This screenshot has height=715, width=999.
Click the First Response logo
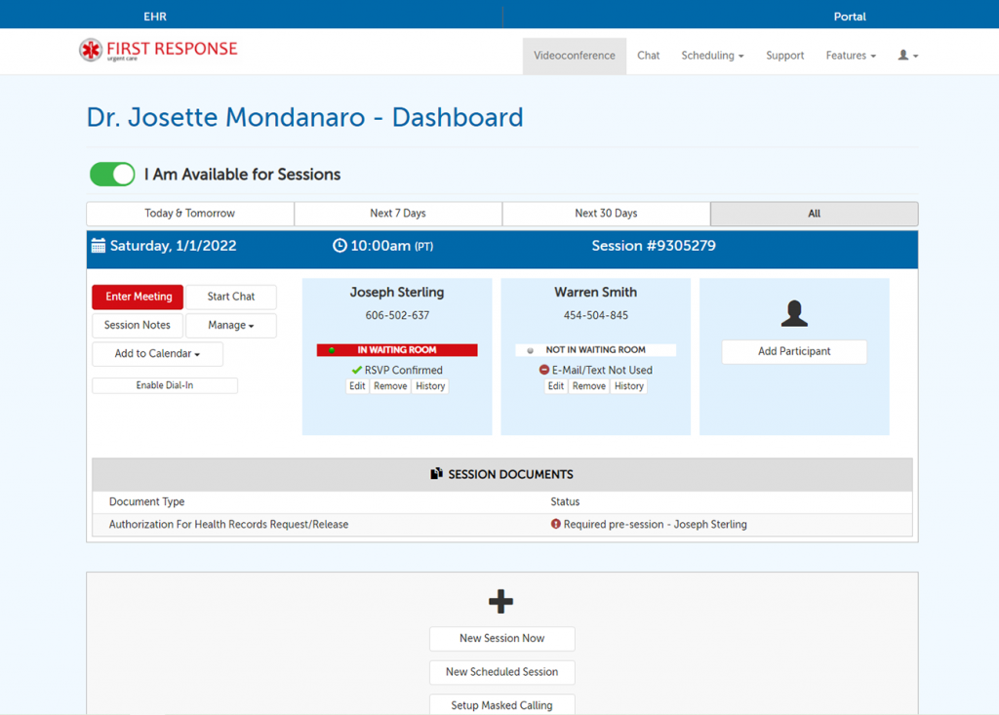(158, 50)
